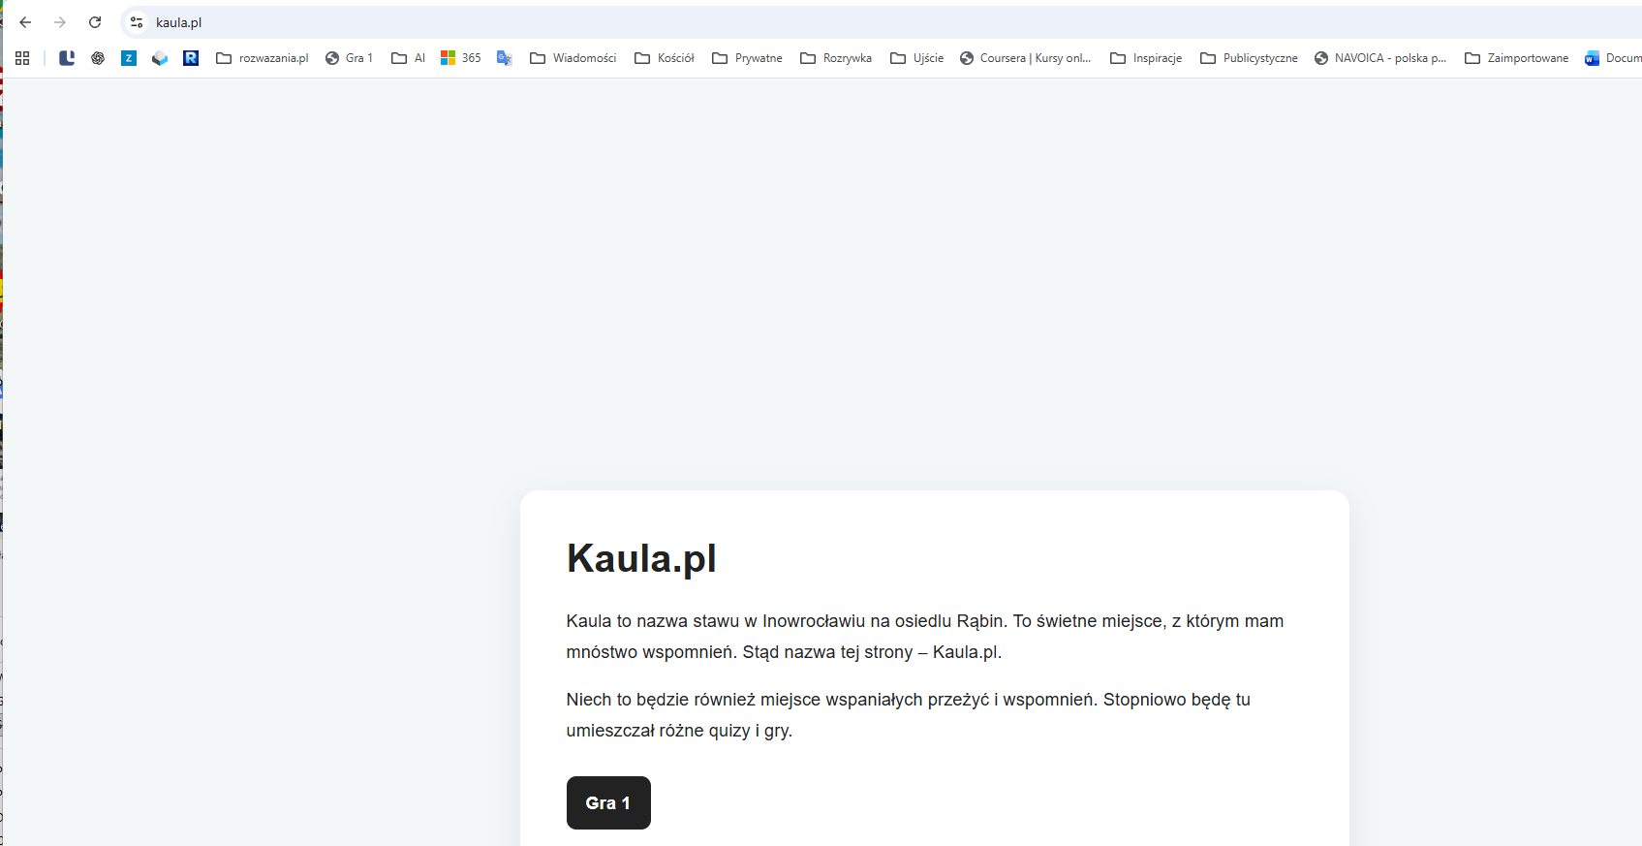Go back to the previous page

click(25, 22)
